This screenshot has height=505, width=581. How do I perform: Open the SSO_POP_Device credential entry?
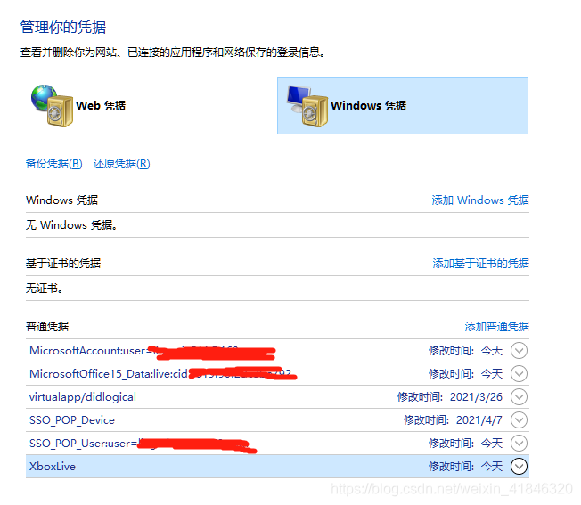277,419
